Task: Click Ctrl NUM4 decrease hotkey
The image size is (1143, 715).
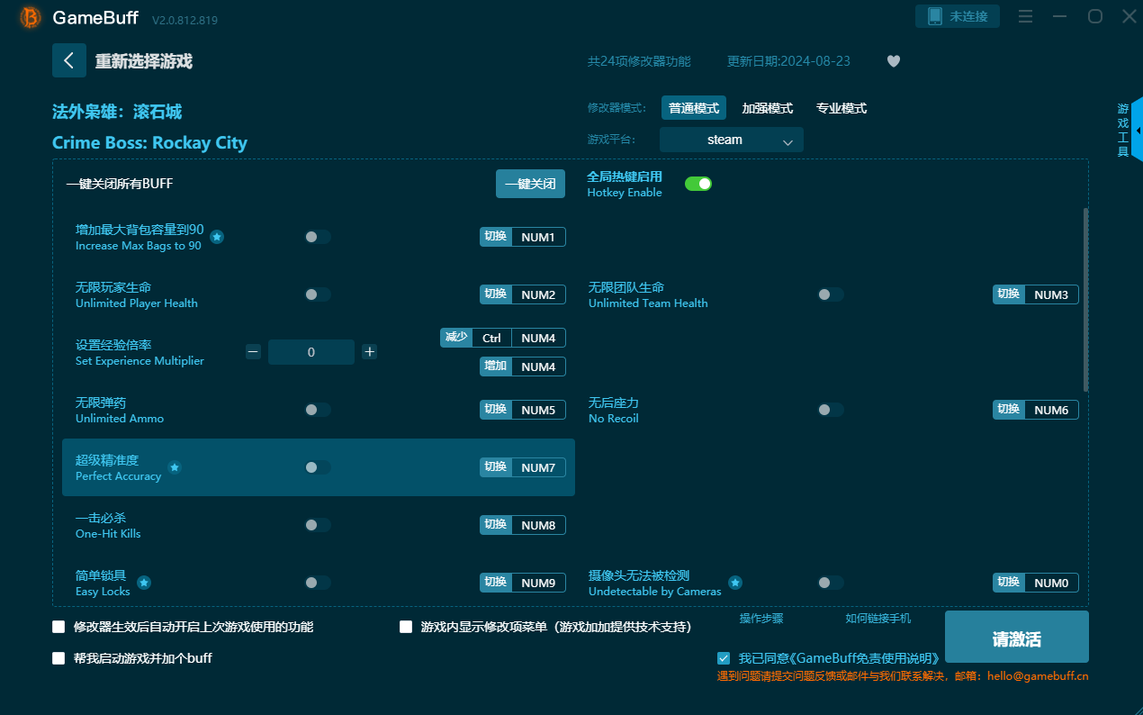Action: pos(503,338)
